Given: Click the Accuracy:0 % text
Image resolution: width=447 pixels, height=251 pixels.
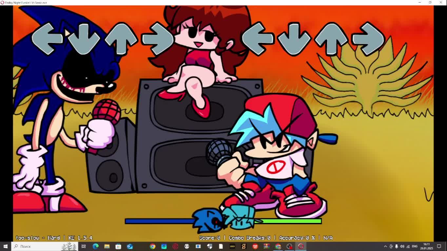Looking at the screenshot, I should coord(297,238).
